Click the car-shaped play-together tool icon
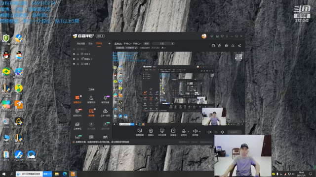 [105, 113]
